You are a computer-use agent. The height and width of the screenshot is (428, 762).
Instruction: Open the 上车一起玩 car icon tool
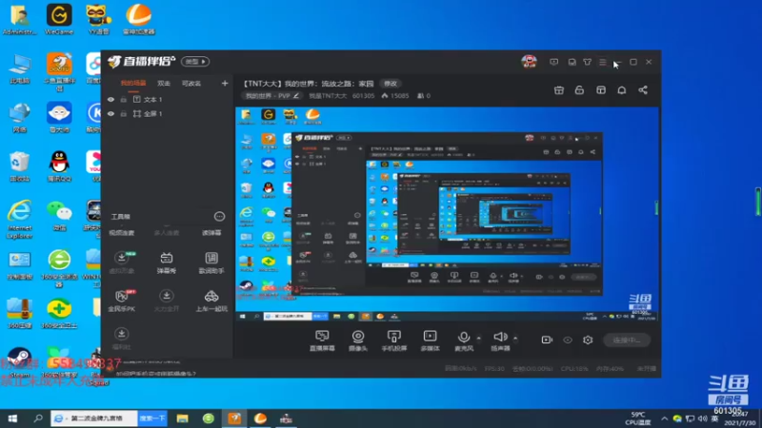tap(211, 301)
